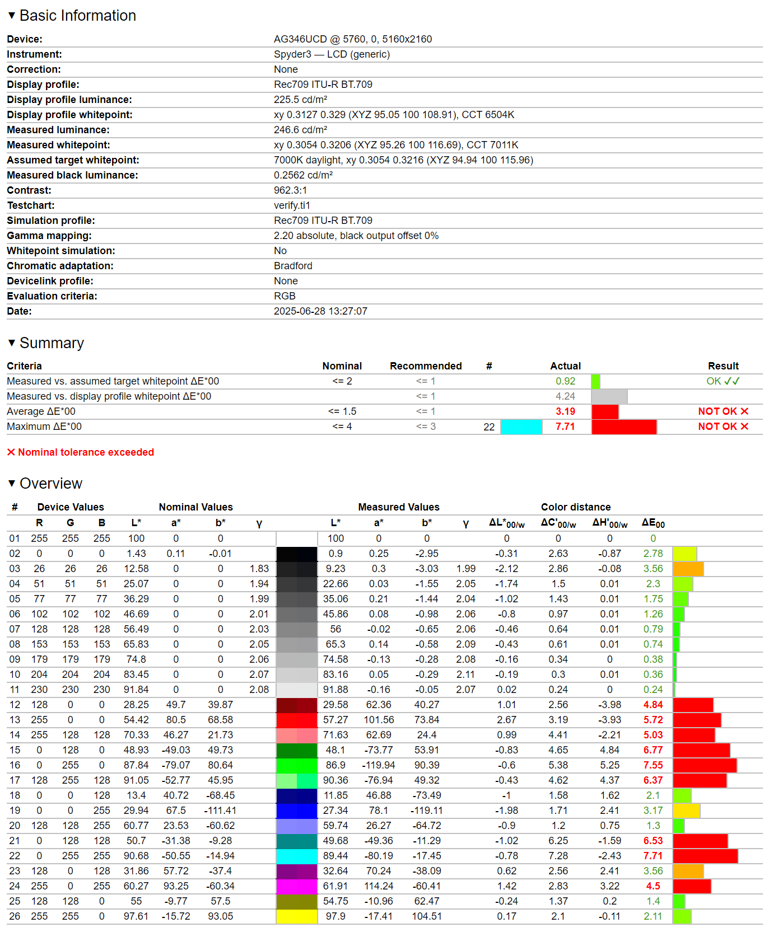Screen dimensions: 773x932
Task: Select the yellow swatch in row 26
Action: click(x=297, y=916)
